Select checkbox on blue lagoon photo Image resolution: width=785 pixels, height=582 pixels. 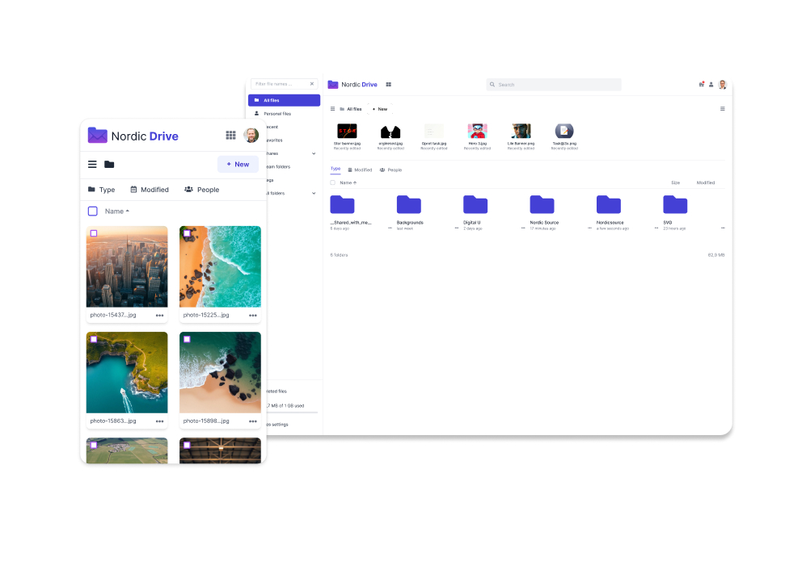(94, 339)
